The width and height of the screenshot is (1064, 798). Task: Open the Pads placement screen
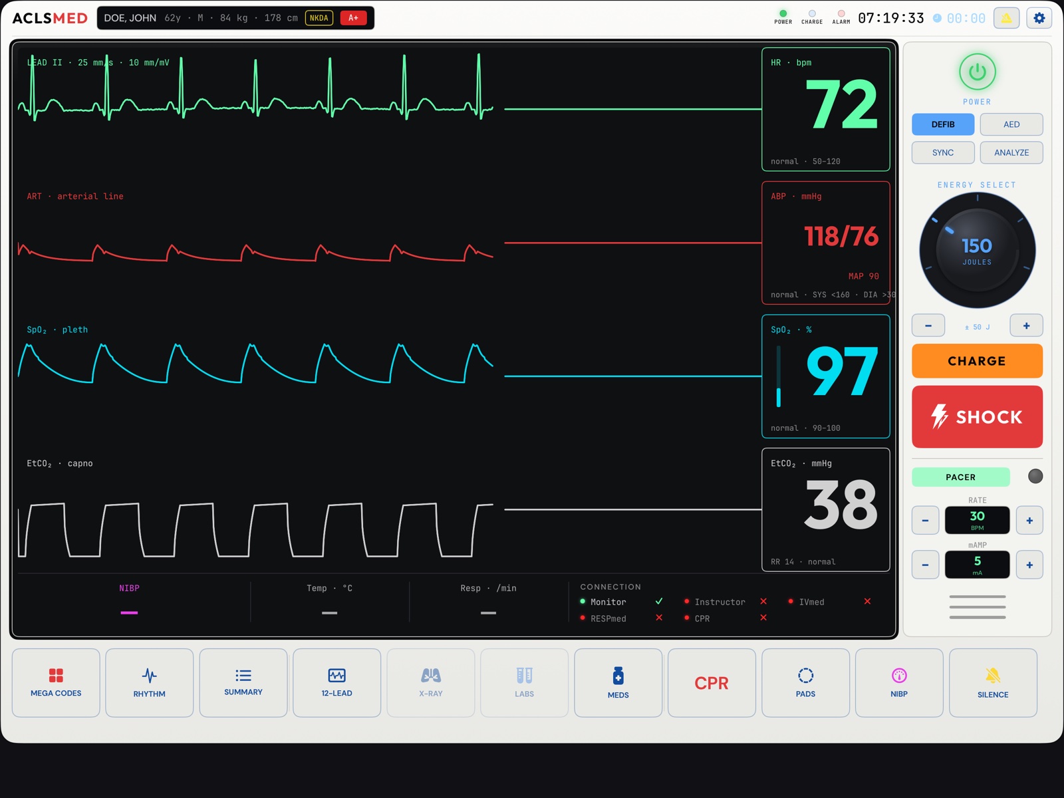[805, 682]
